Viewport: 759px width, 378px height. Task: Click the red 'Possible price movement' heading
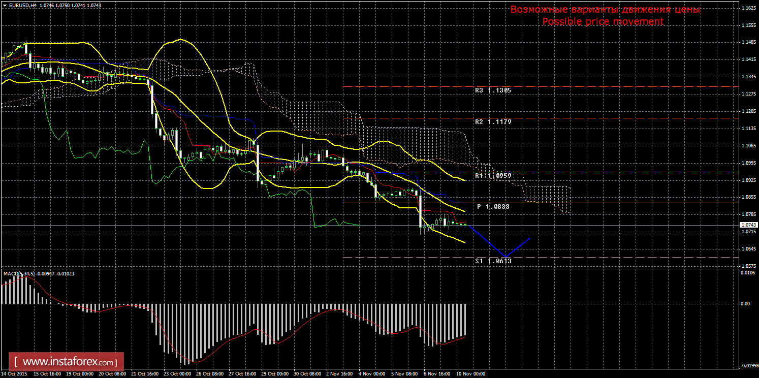[603, 21]
